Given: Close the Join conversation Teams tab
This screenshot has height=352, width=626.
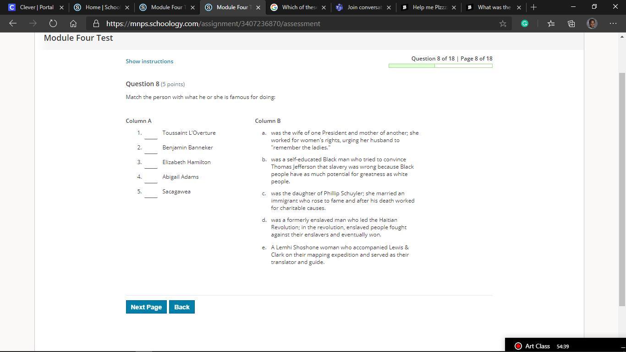Looking at the screenshot, I should click(389, 7).
